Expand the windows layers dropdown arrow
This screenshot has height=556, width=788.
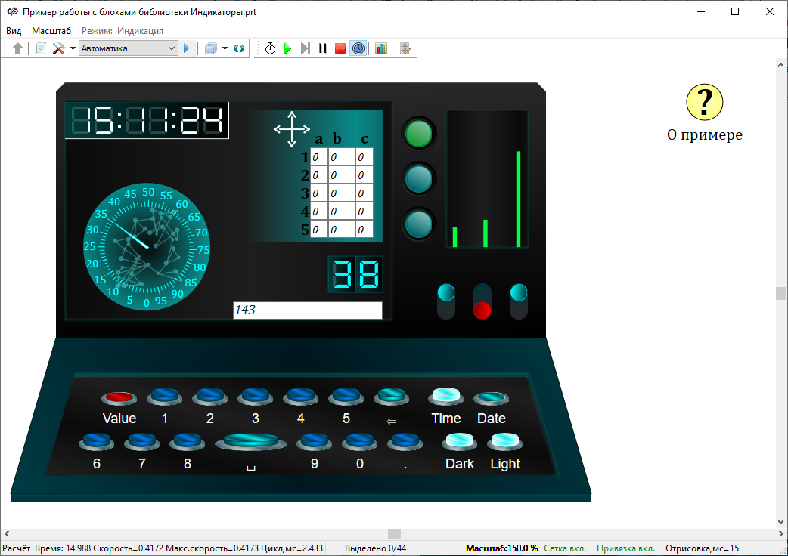click(225, 48)
